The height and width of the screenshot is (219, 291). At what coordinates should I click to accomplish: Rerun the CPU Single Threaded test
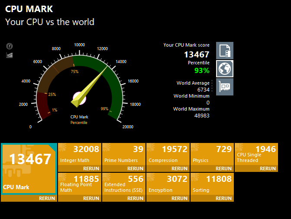[x=256, y=168]
